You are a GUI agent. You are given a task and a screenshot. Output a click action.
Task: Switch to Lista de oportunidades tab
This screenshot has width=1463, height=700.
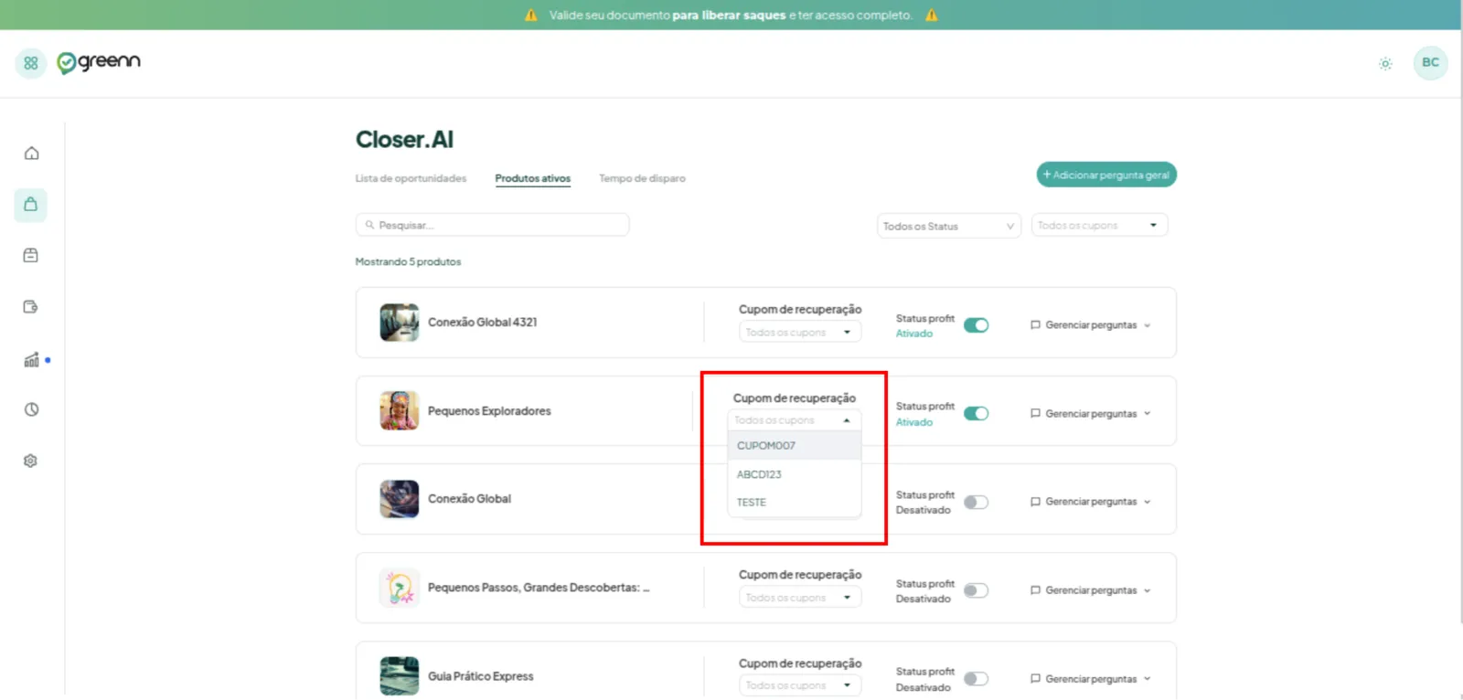411,178
